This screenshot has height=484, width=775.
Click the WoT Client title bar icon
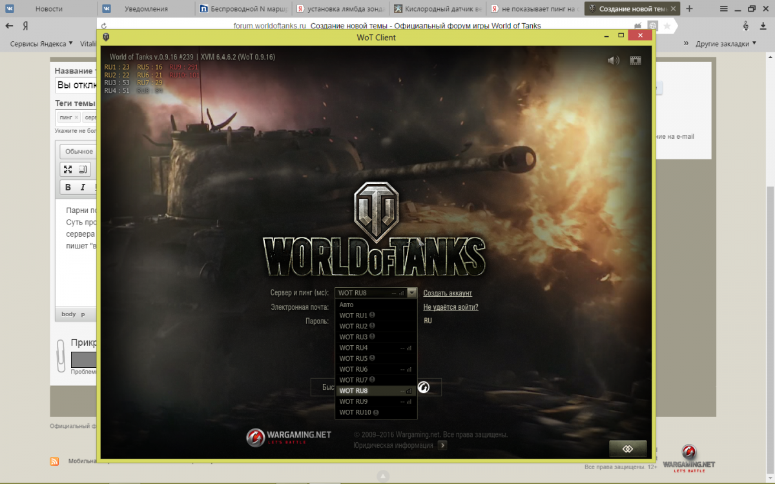tap(106, 37)
